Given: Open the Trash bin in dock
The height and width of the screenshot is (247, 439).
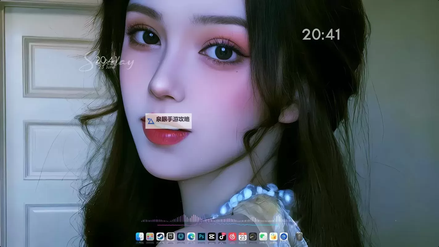Looking at the screenshot, I should 299,237.
